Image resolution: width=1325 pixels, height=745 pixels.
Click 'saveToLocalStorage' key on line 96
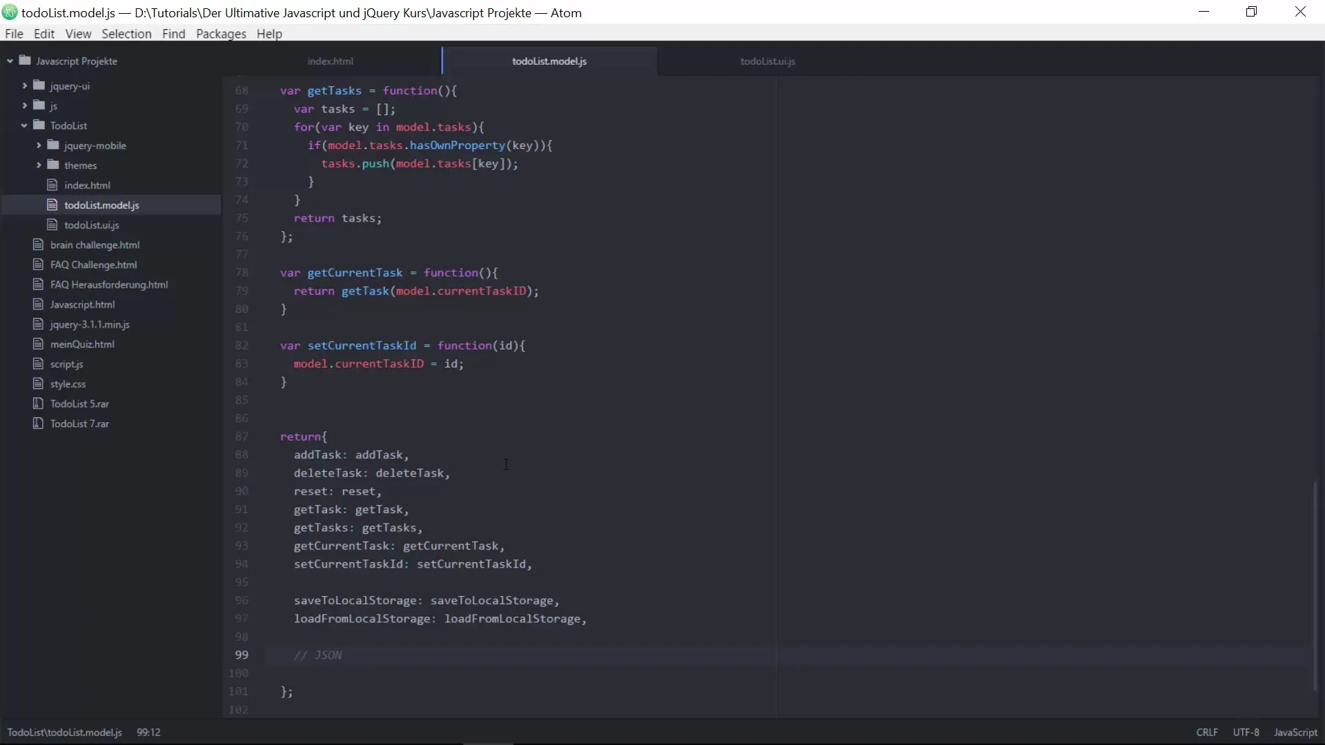click(355, 601)
